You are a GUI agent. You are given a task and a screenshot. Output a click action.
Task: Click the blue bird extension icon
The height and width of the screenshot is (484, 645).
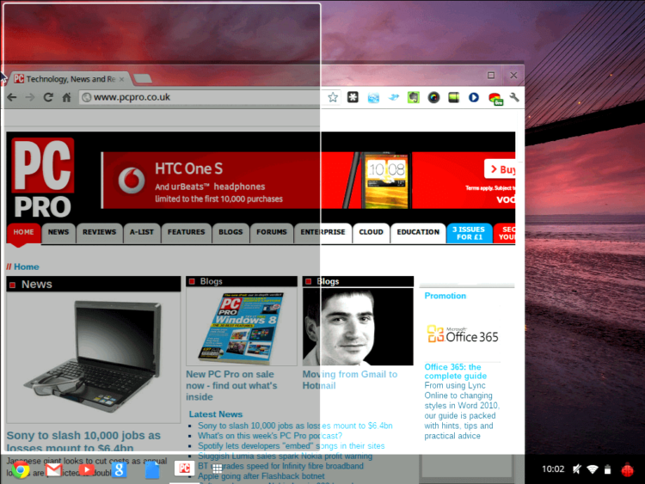[x=394, y=97]
